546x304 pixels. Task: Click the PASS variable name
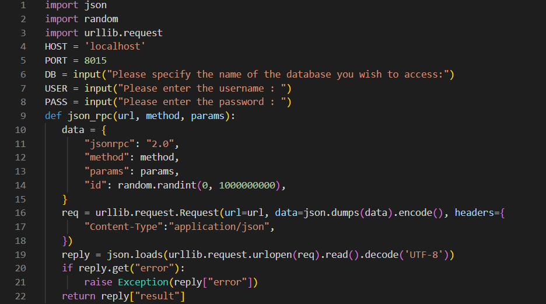pyautogui.click(x=56, y=102)
